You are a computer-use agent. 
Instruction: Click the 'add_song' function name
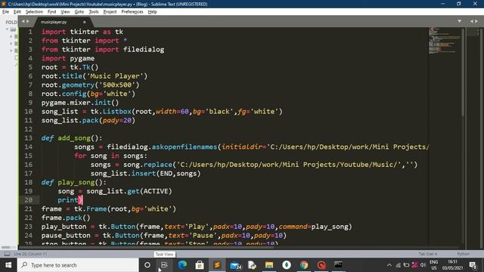[74, 138]
